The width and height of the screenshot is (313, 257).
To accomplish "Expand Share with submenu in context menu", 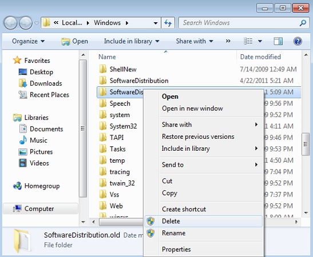I will (x=204, y=125).
